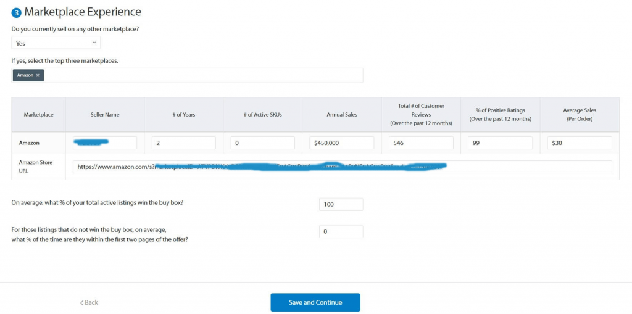632x314 pixels.
Task: Edit buy box win percentage field showing 100
Action: 341,204
